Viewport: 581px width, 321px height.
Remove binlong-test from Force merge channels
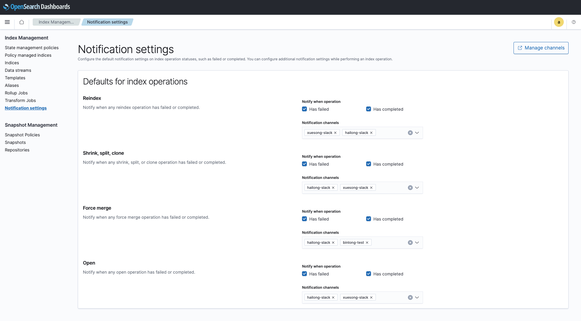[367, 243]
